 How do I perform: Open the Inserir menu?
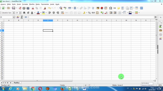(19, 4)
